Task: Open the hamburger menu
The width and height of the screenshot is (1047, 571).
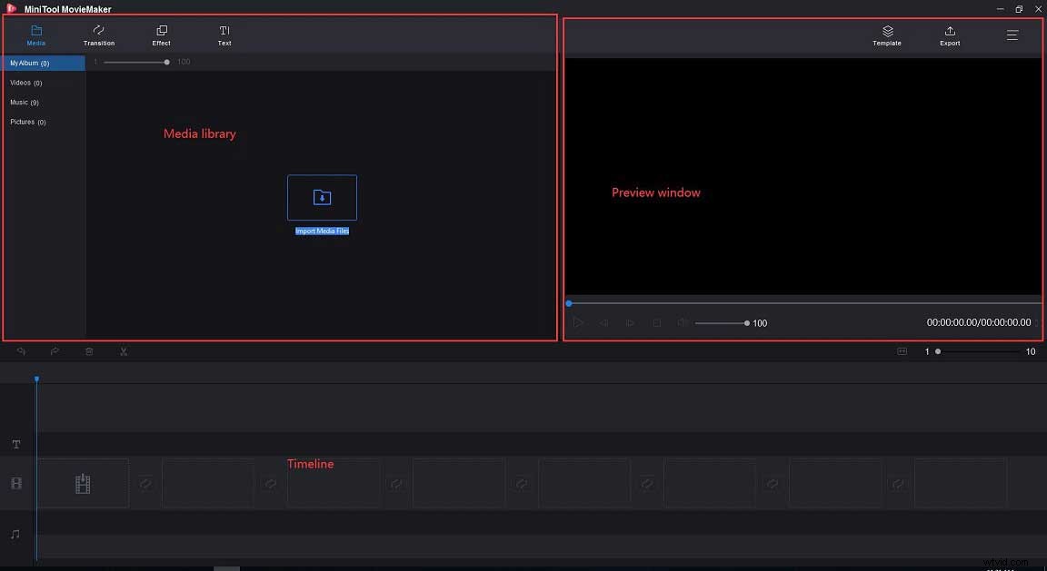Action: (1012, 35)
